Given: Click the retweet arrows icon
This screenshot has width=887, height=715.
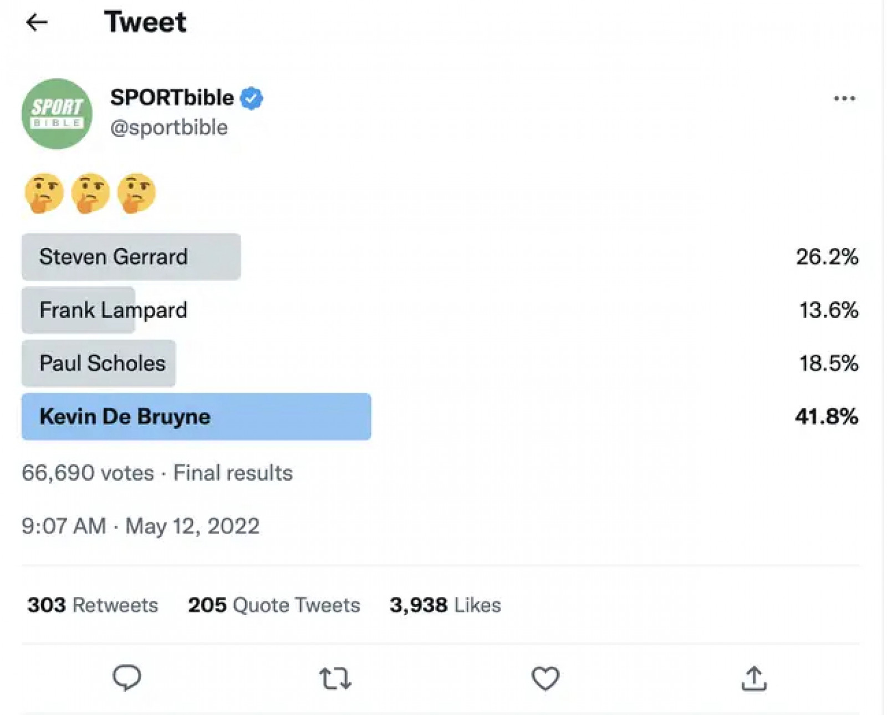Looking at the screenshot, I should point(335,678).
